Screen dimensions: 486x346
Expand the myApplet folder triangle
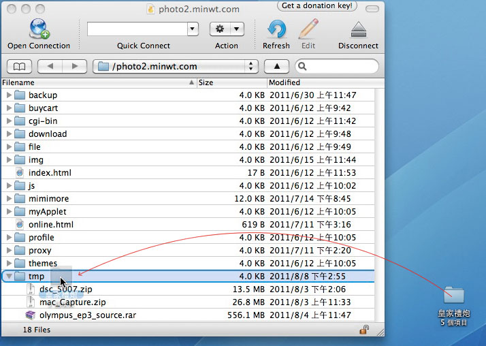pyautogui.click(x=9, y=211)
